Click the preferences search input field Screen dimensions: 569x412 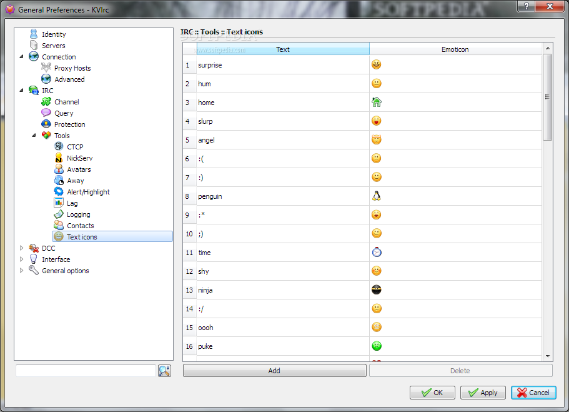(86, 371)
